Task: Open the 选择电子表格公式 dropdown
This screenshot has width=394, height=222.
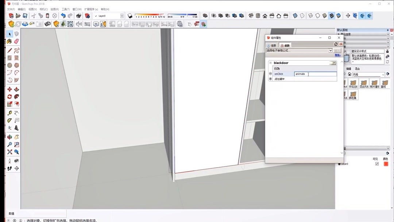Action: pos(331,50)
